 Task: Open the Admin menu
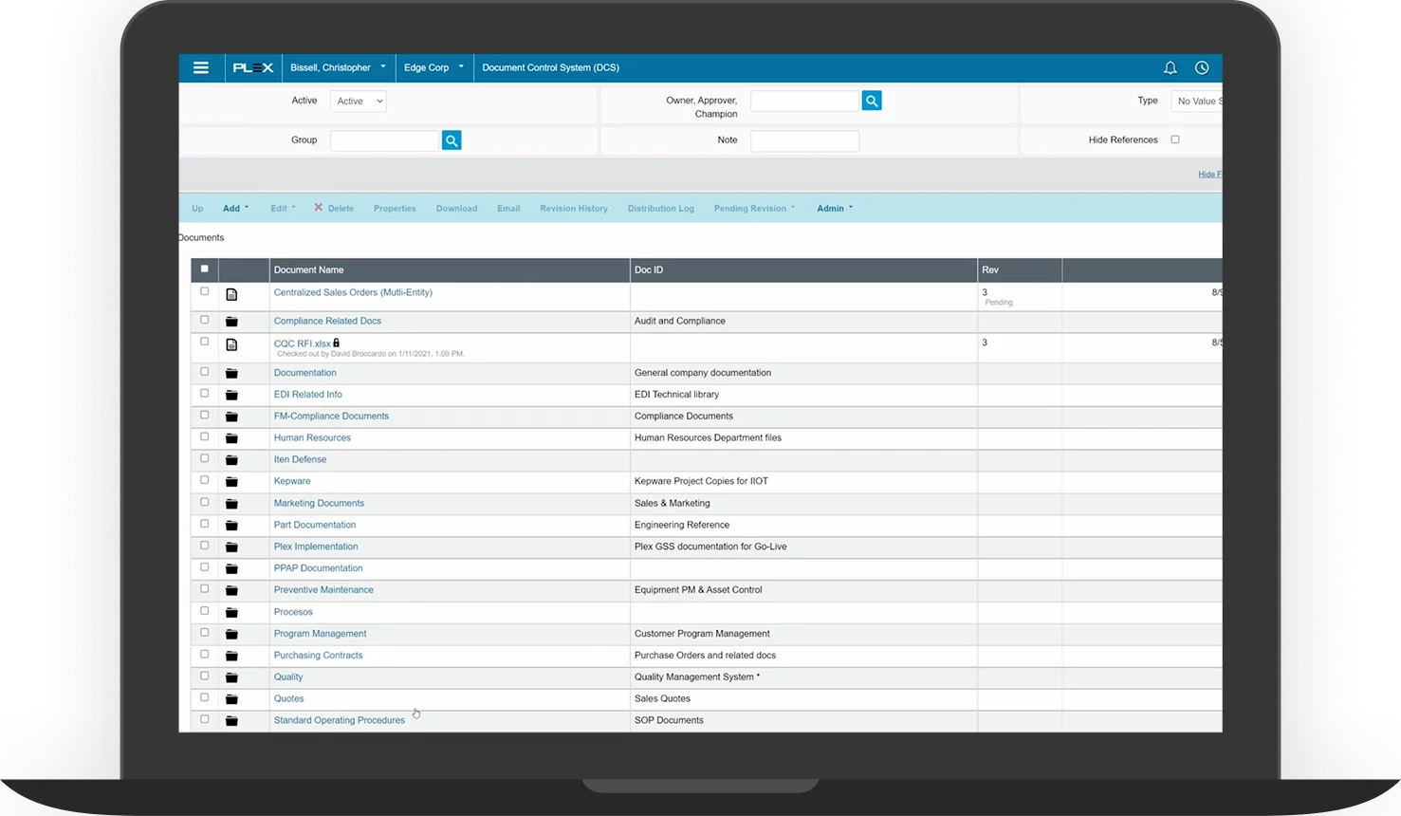pos(834,208)
